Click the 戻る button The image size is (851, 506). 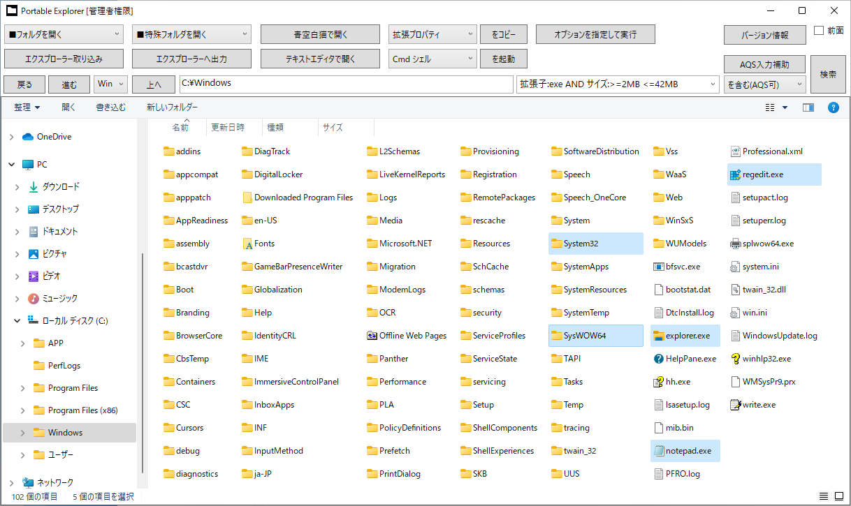(24, 84)
